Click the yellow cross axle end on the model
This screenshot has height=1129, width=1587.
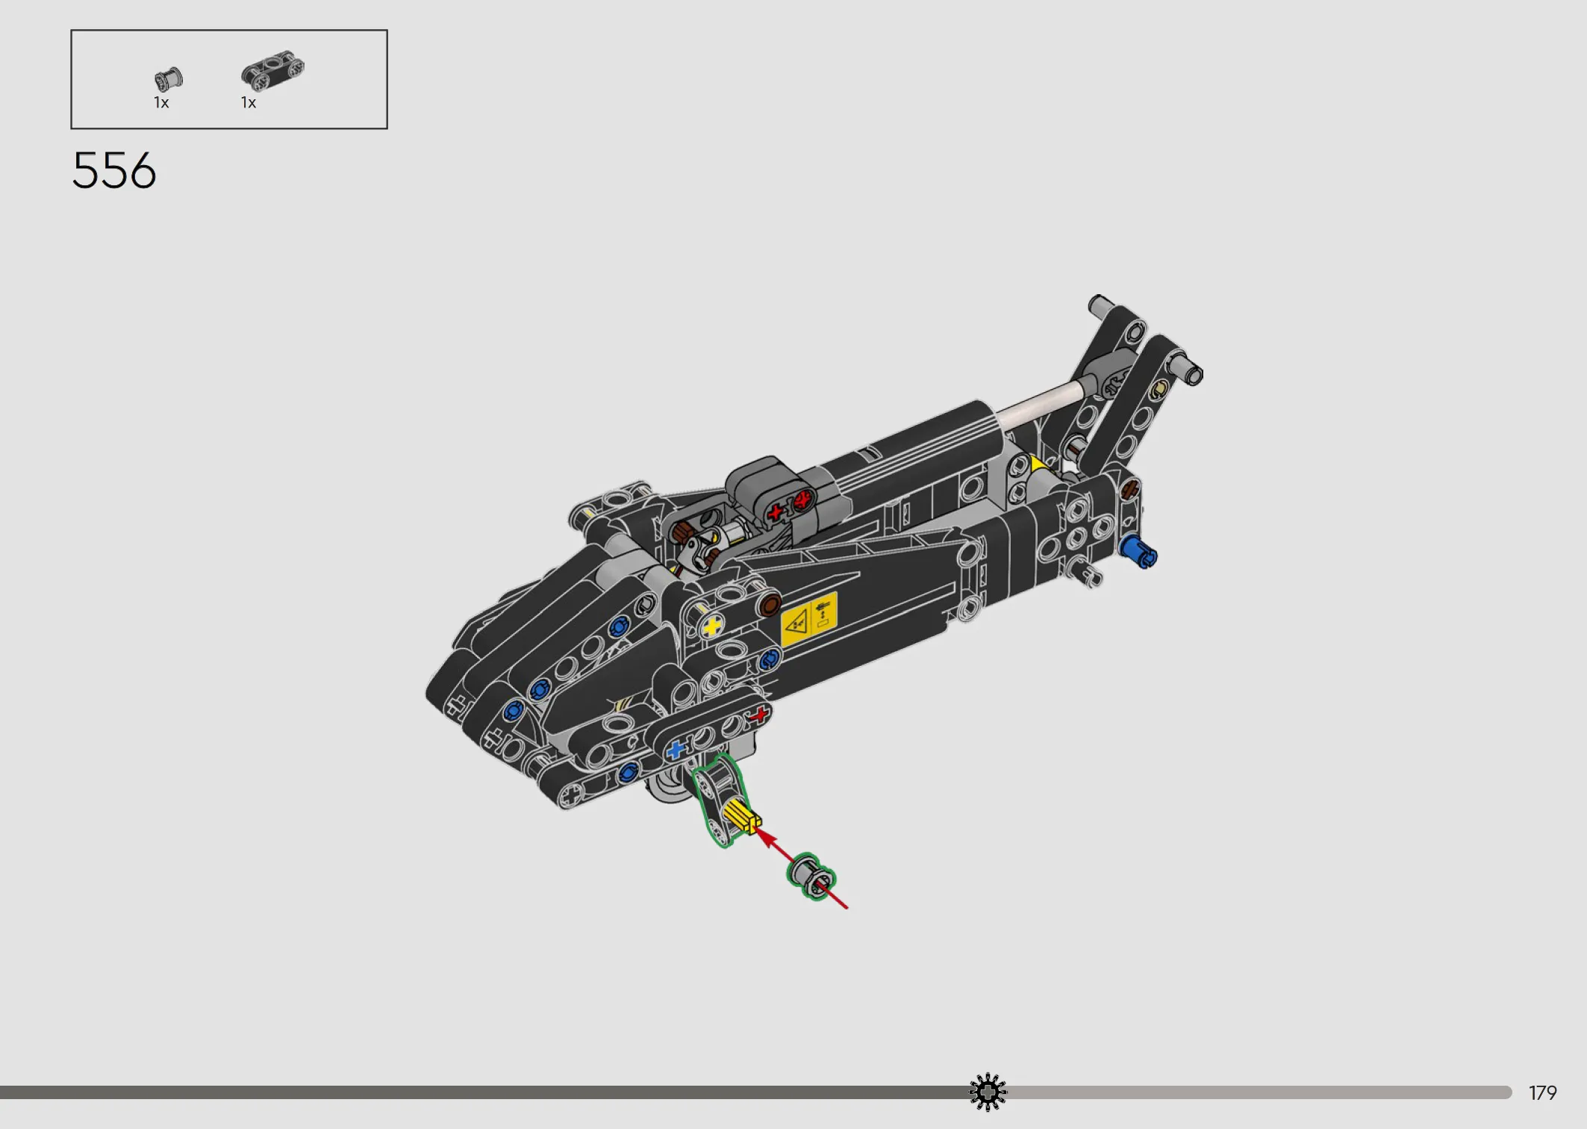[711, 626]
